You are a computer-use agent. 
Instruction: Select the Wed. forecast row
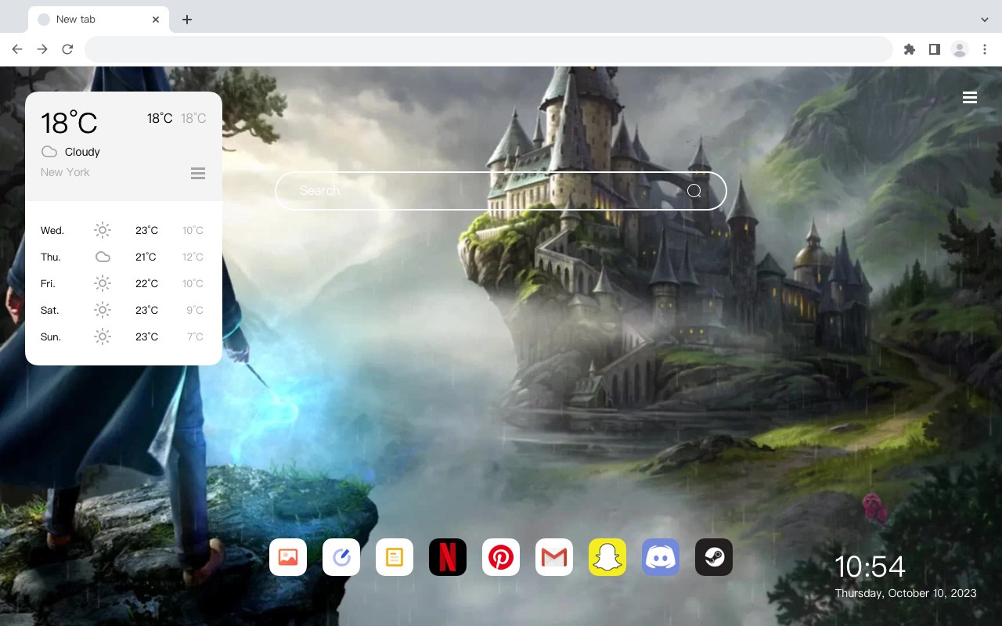point(124,230)
